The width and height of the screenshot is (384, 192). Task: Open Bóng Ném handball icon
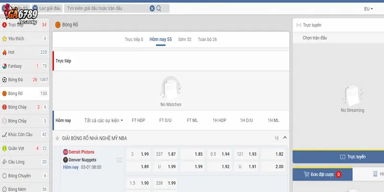(x=4, y=189)
